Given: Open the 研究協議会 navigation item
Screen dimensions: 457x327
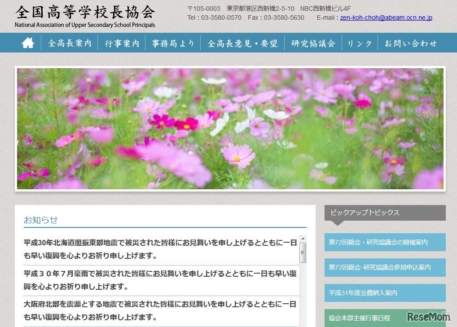Looking at the screenshot, I should click(x=313, y=43).
